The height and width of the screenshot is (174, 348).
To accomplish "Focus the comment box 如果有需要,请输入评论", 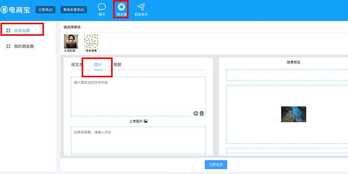I will 138,140.
